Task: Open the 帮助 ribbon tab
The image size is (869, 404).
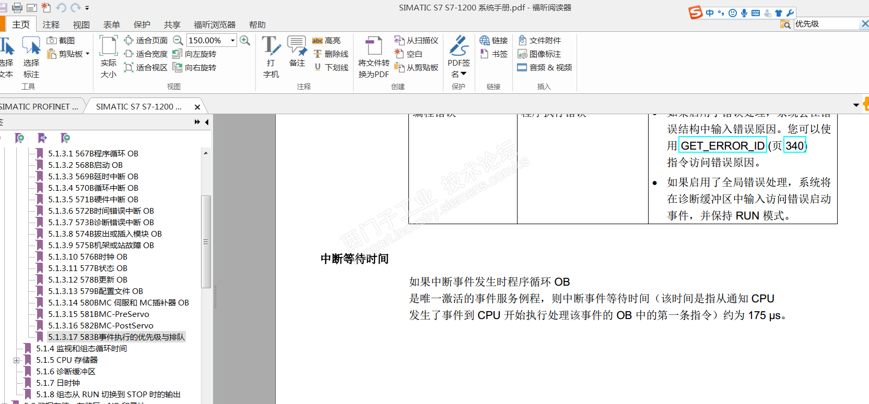Action: (x=257, y=25)
